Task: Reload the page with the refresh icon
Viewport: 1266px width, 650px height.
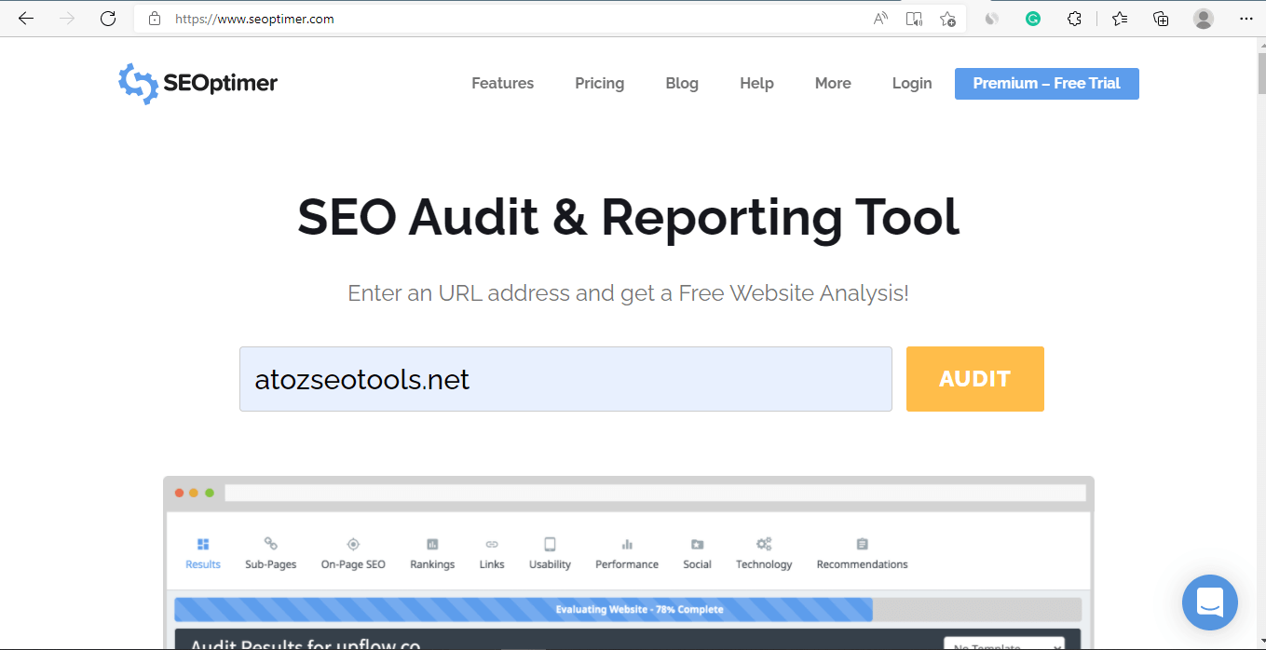Action: (x=108, y=19)
